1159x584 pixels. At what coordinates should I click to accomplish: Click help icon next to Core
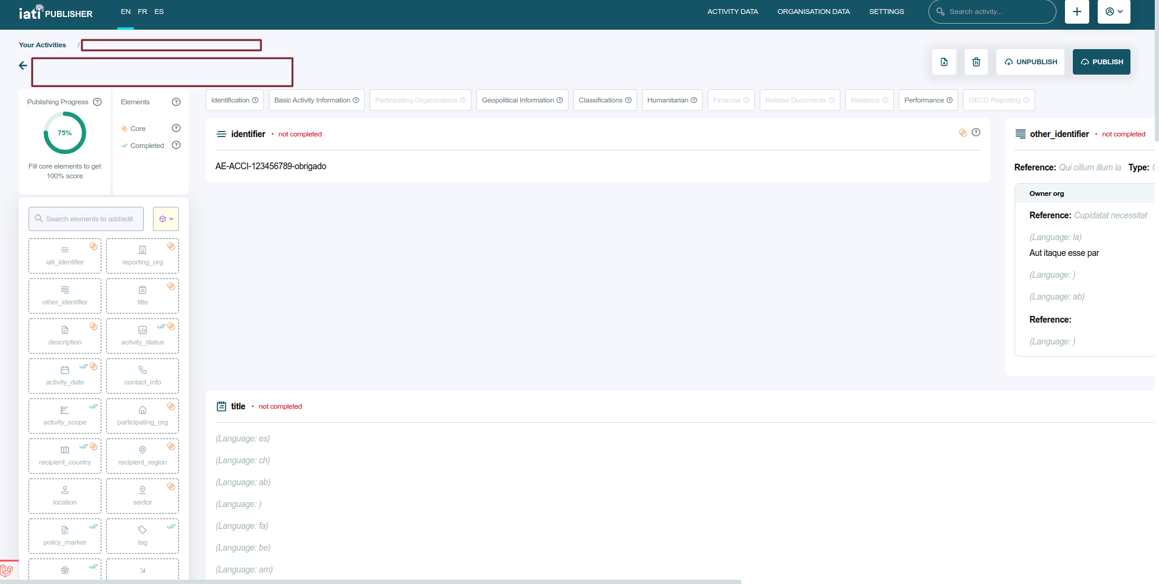click(176, 128)
